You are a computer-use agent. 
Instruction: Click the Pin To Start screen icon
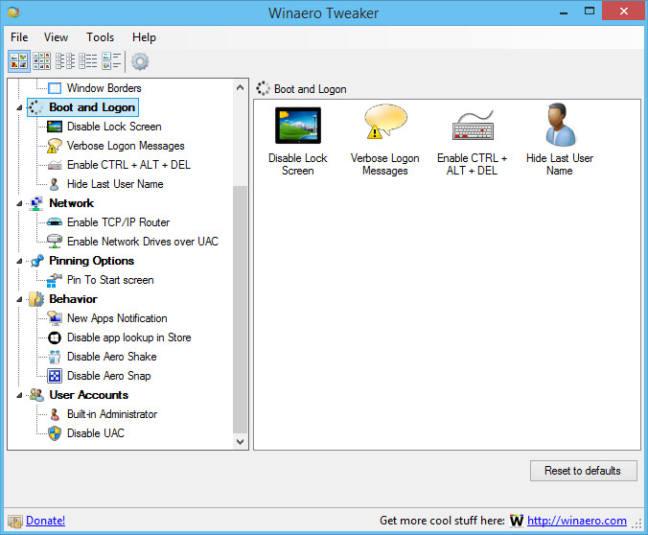[x=54, y=280]
